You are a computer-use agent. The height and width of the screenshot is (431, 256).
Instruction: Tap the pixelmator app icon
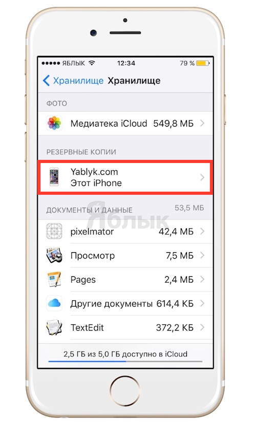(54, 231)
